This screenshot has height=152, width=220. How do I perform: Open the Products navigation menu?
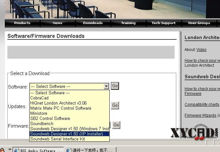pyautogui.click(x=22, y=23)
